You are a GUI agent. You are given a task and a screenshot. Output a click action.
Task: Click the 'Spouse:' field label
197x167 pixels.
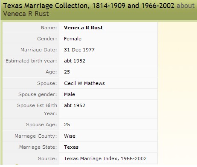47,83
